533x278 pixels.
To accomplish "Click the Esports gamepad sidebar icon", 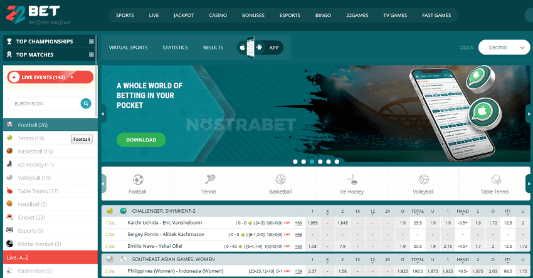I will pos(10,230).
